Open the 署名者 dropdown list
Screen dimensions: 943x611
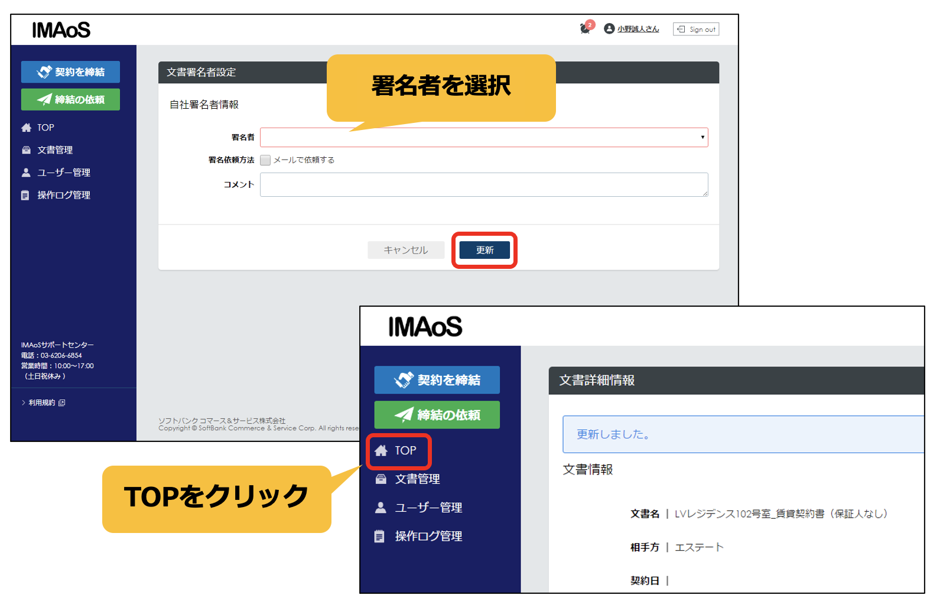click(483, 137)
